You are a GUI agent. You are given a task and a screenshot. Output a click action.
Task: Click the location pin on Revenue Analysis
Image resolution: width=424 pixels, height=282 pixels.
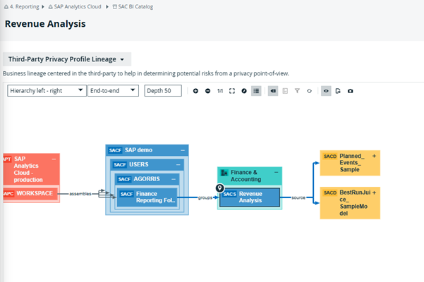219,188
